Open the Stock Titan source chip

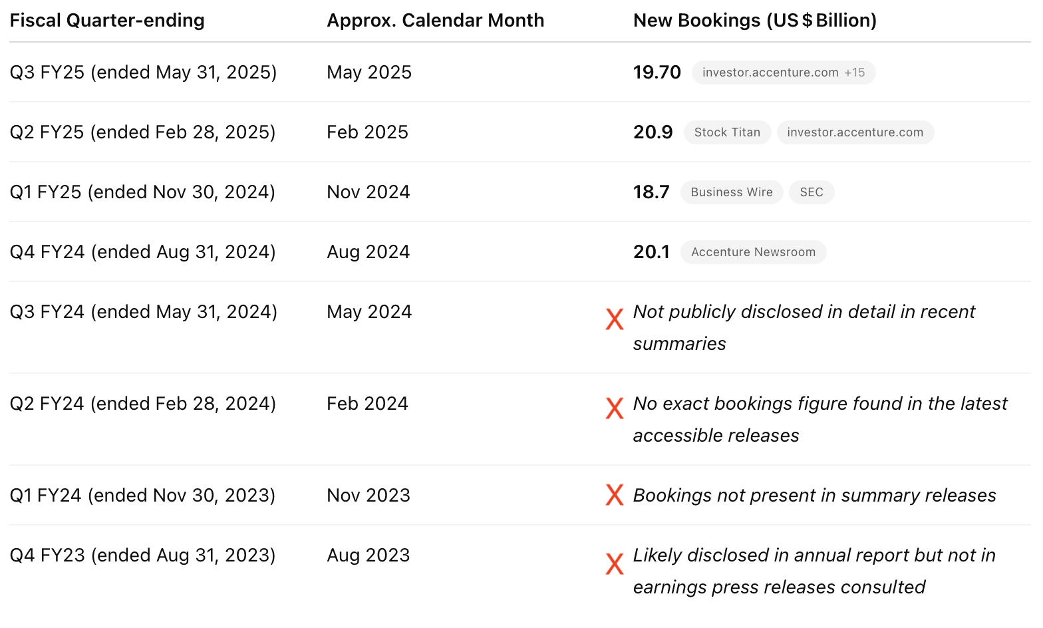(x=726, y=132)
